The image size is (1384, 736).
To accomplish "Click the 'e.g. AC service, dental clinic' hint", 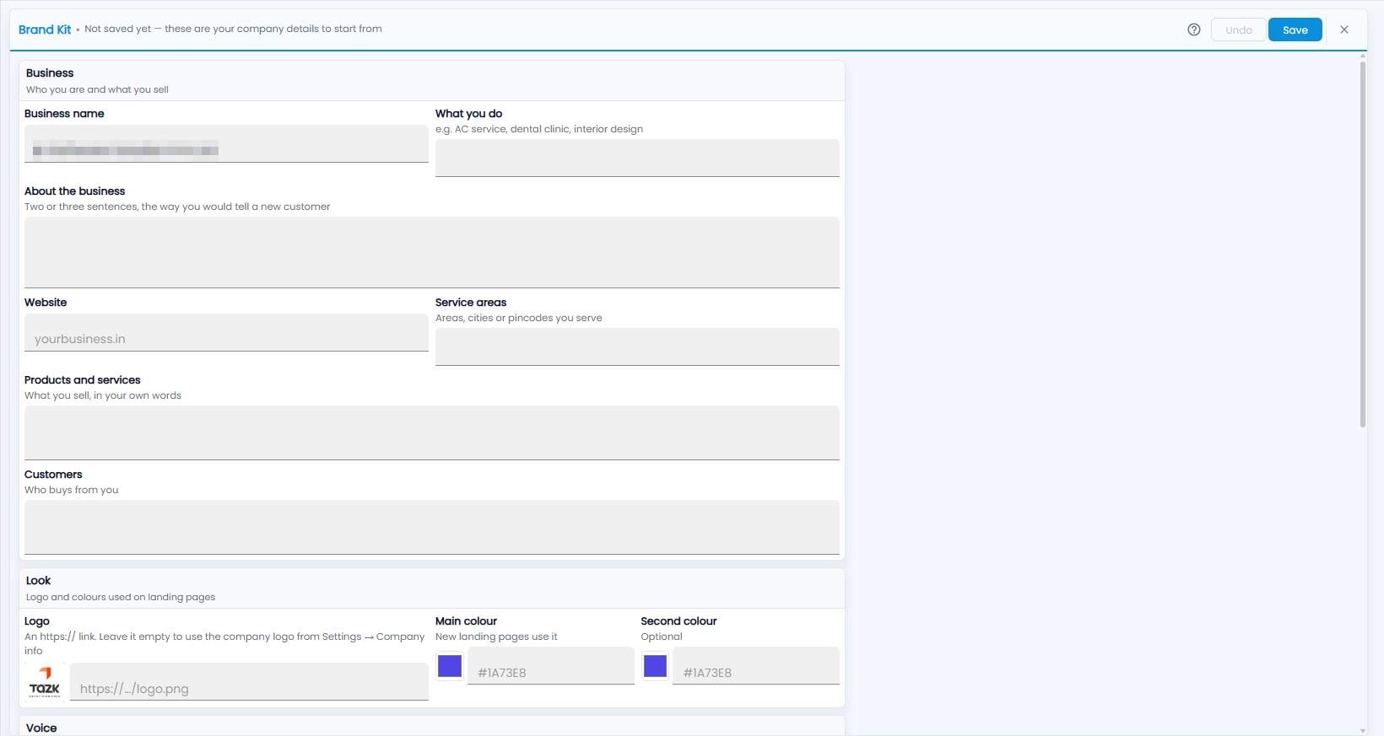I will click(539, 129).
